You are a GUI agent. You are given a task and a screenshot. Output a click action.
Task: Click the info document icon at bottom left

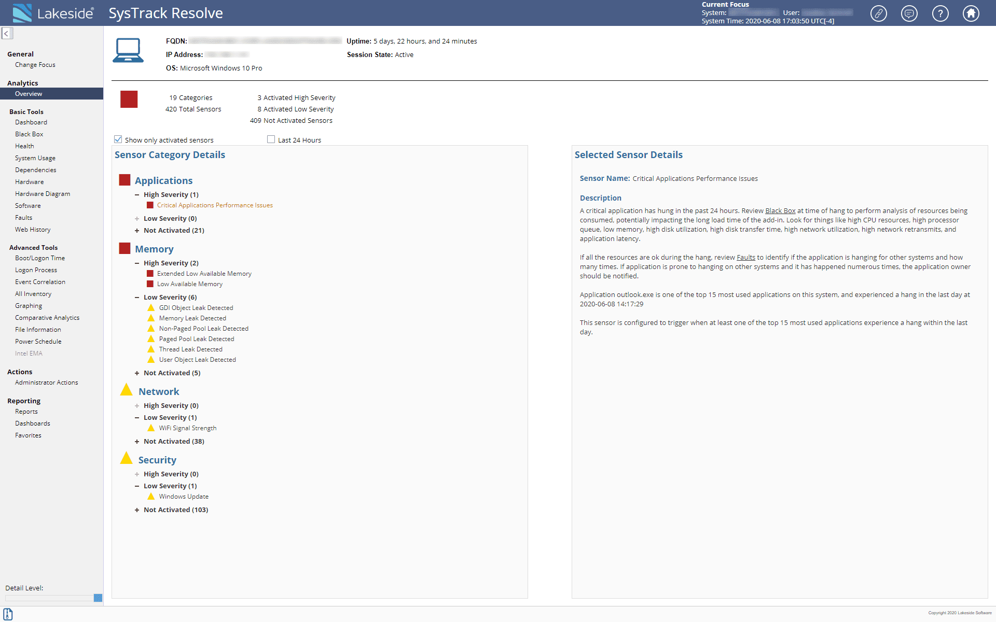click(x=8, y=614)
